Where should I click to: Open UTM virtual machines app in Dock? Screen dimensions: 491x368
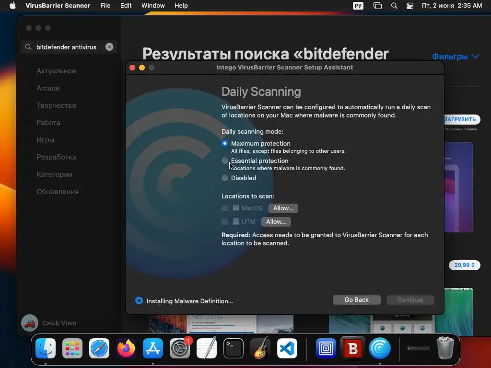326,348
